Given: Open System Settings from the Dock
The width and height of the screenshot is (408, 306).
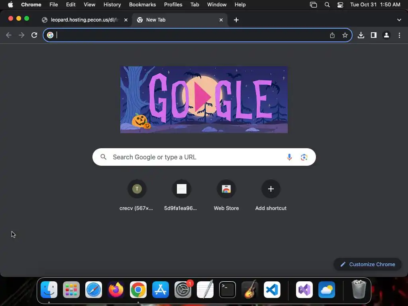Looking at the screenshot, I should point(183,290).
